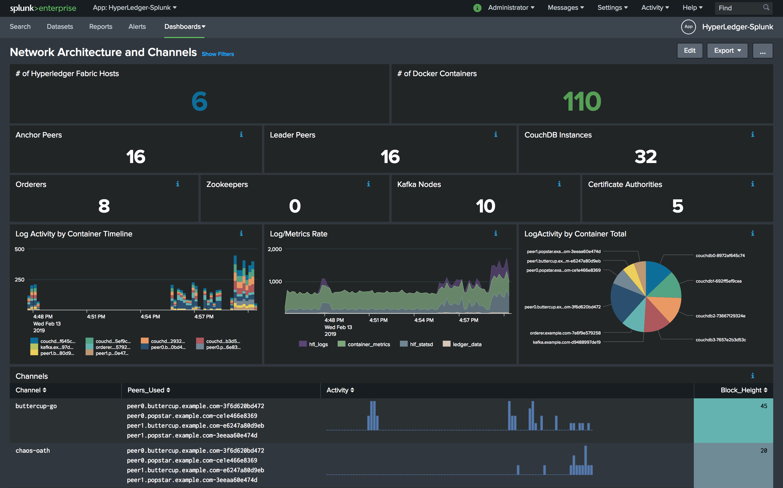Viewport: 783px width, 488px height.
Task: Open Orderers panel info icon
Action: click(178, 184)
